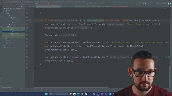
Task: Open the Project view selector dropdown
Action: coord(7,6)
